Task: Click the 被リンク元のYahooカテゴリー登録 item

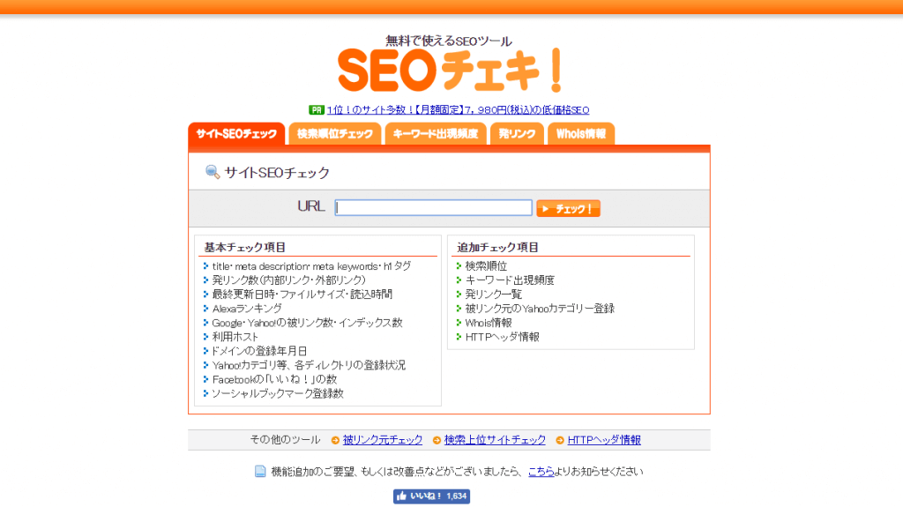Action: [x=540, y=309]
